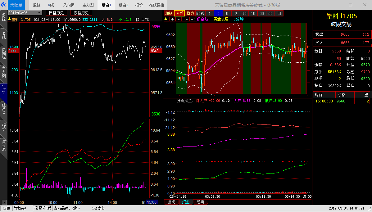Click the 散户:3.90 fund label

(274, 101)
